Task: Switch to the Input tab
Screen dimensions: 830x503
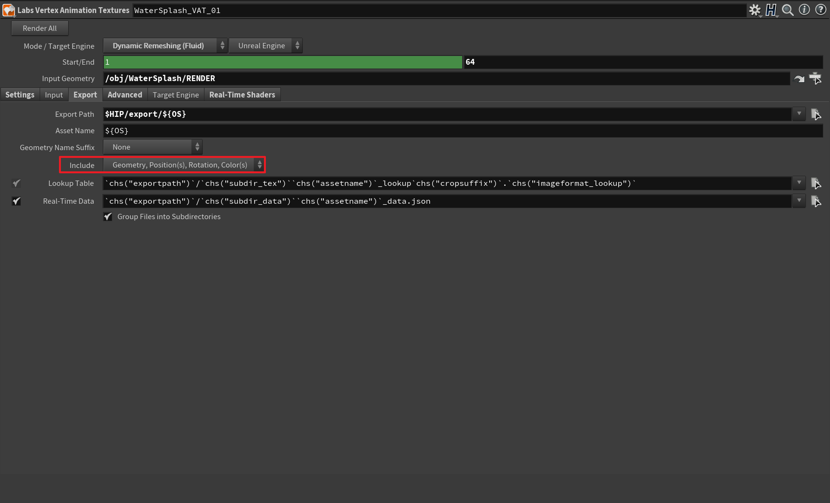Action: tap(54, 95)
